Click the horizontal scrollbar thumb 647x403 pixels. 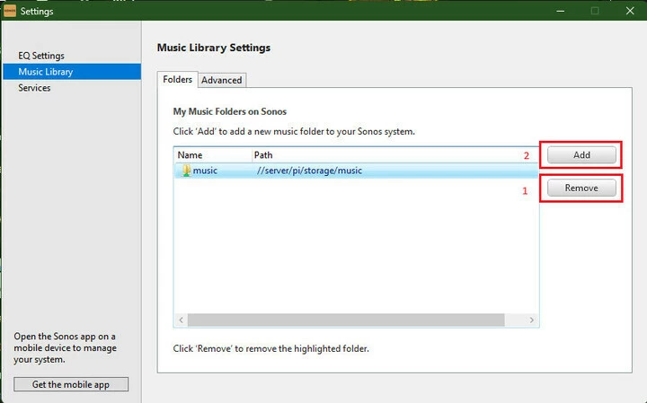(346, 320)
